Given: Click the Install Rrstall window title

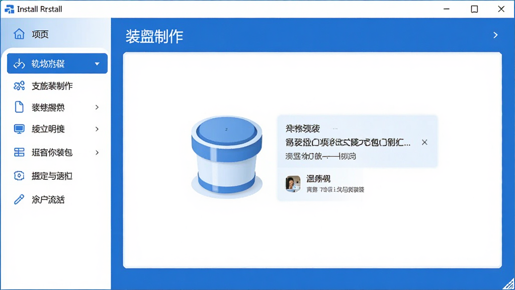Looking at the screenshot, I should pyautogui.click(x=39, y=9).
